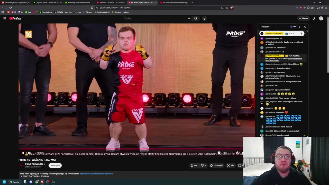329x185 pixels.
Task: Select chat user @adamKO-i8n
Action: pos(271,48)
